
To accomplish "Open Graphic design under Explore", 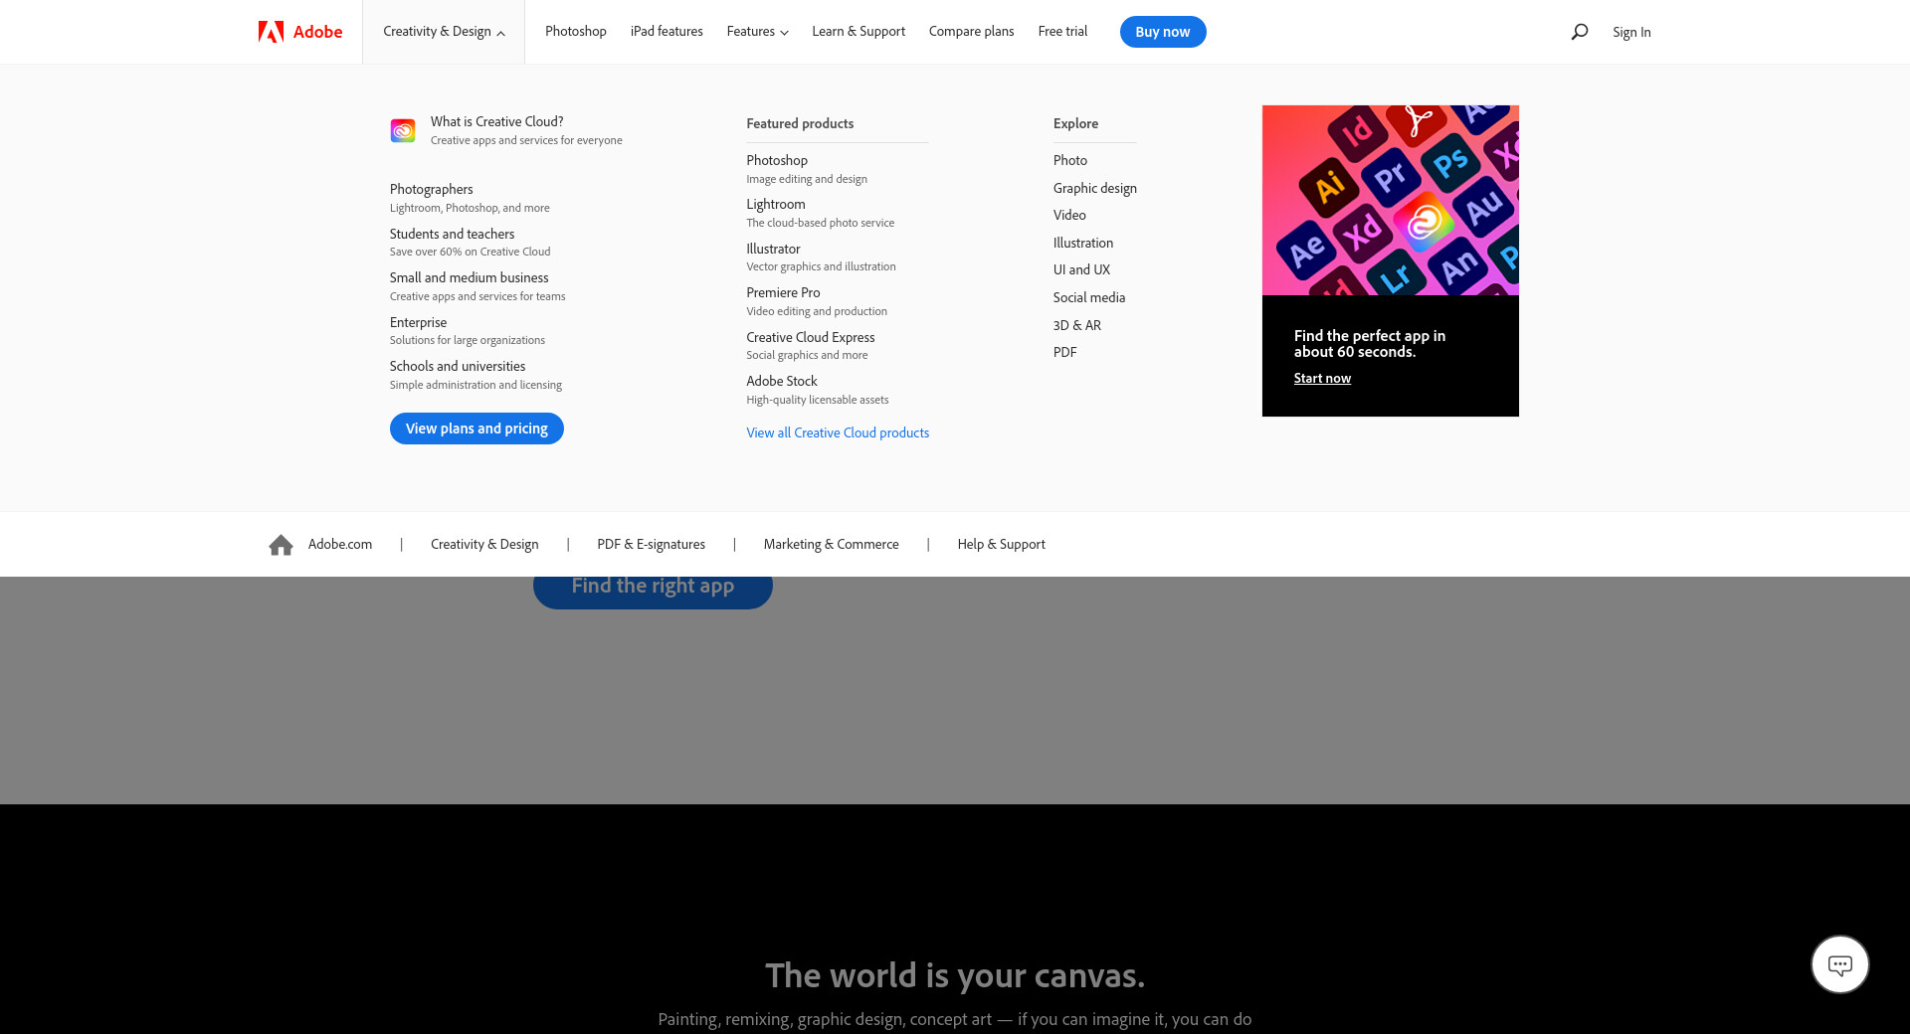I will (1094, 188).
